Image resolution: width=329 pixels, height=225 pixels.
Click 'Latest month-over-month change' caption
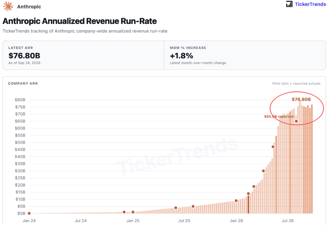tap(198, 63)
